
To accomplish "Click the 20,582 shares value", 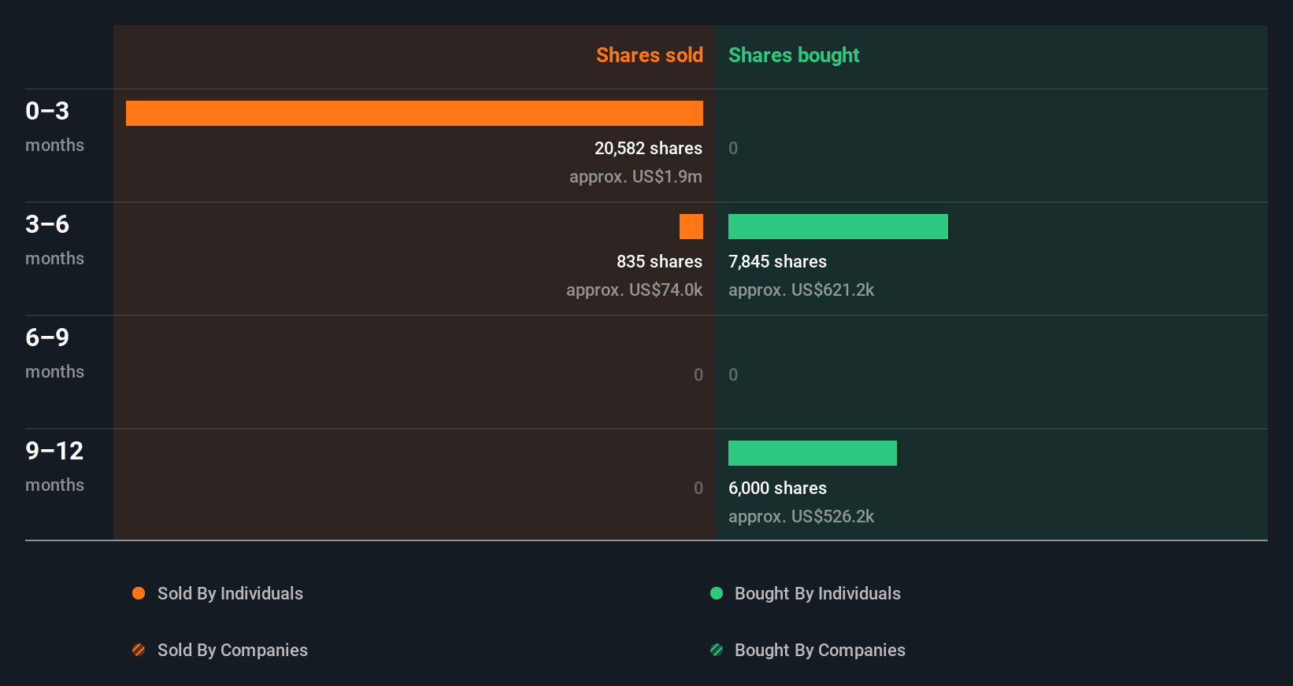I will 648,148.
